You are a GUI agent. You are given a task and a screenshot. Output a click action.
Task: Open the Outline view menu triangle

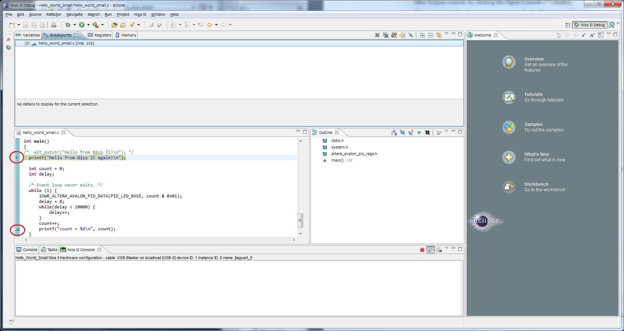pyautogui.click(x=447, y=132)
